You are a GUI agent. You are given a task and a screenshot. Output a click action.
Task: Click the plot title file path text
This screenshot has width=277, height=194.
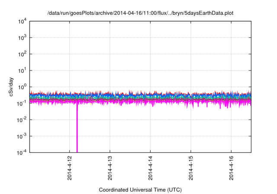click(x=140, y=13)
